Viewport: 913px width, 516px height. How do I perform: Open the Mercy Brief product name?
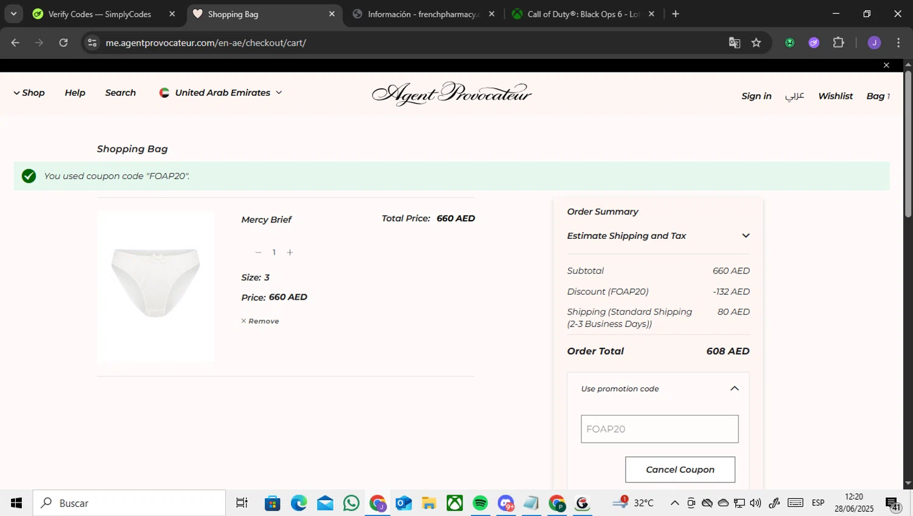click(267, 220)
